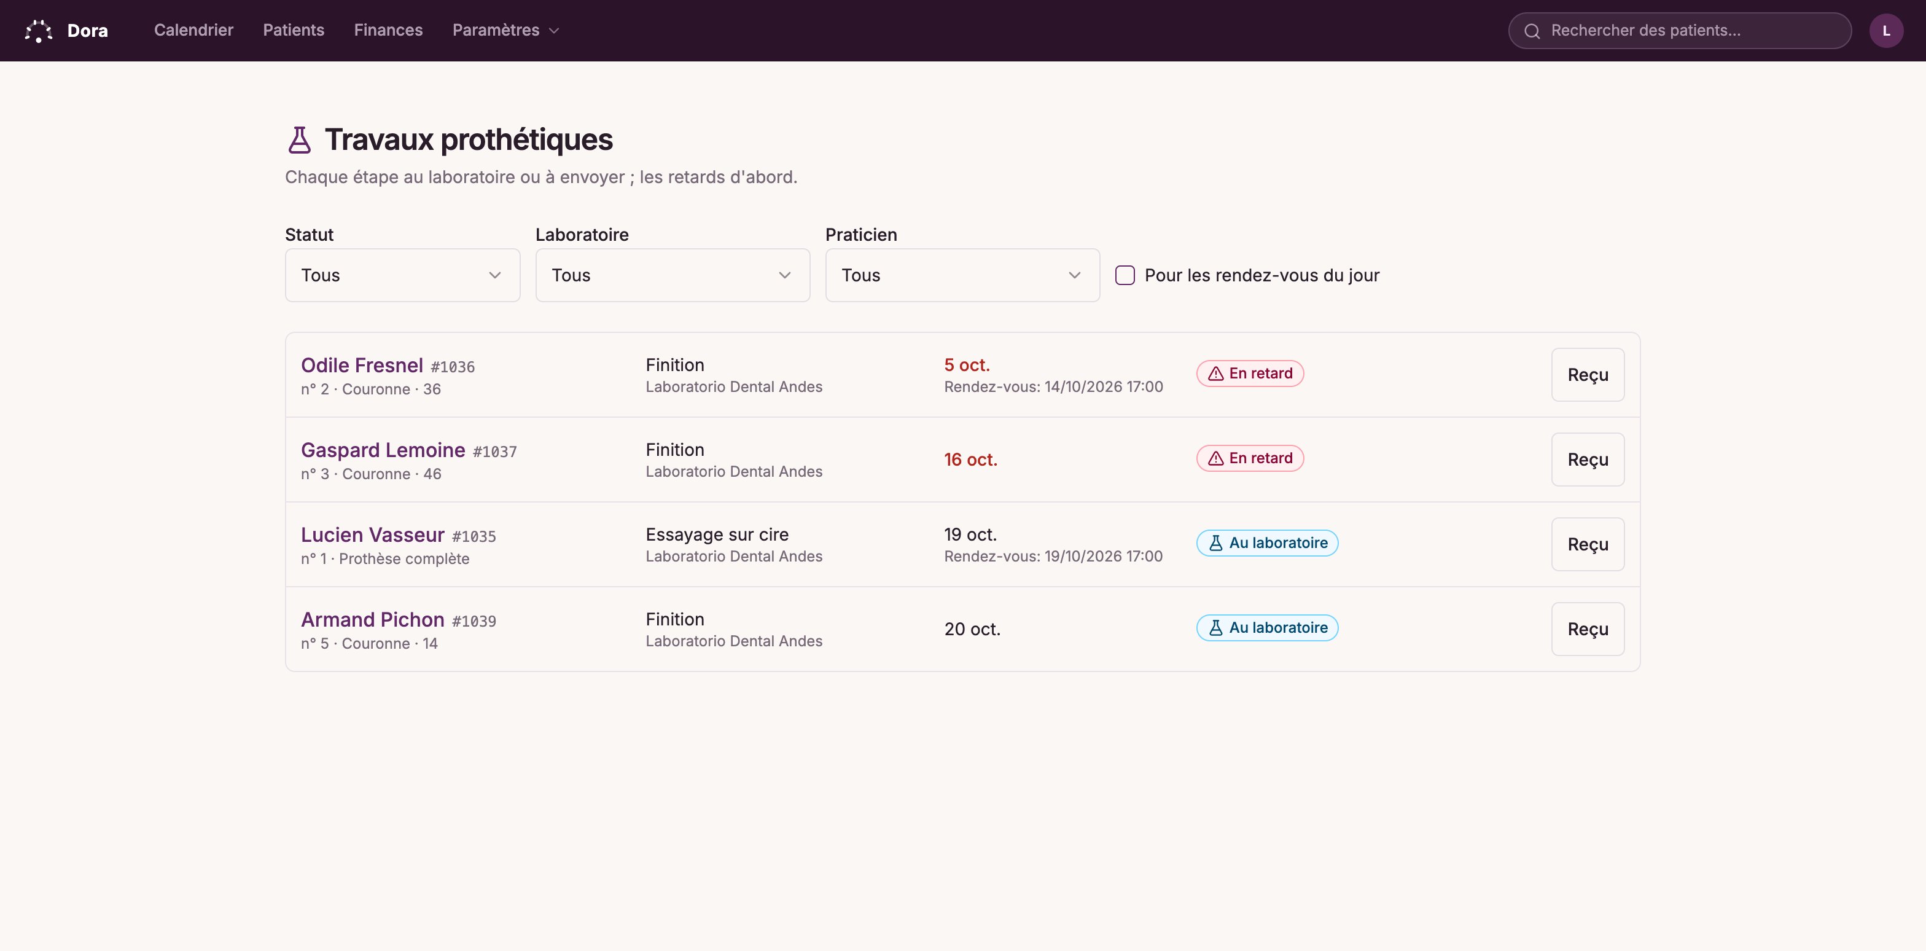Mark Gaspard Lemoine's work as Reçu
1926x951 pixels.
(1588, 459)
